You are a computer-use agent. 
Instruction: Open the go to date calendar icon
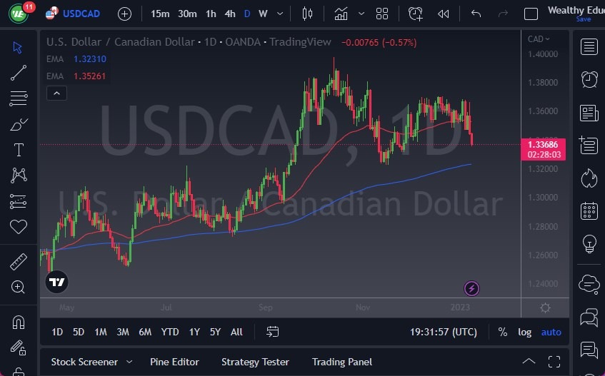272,332
